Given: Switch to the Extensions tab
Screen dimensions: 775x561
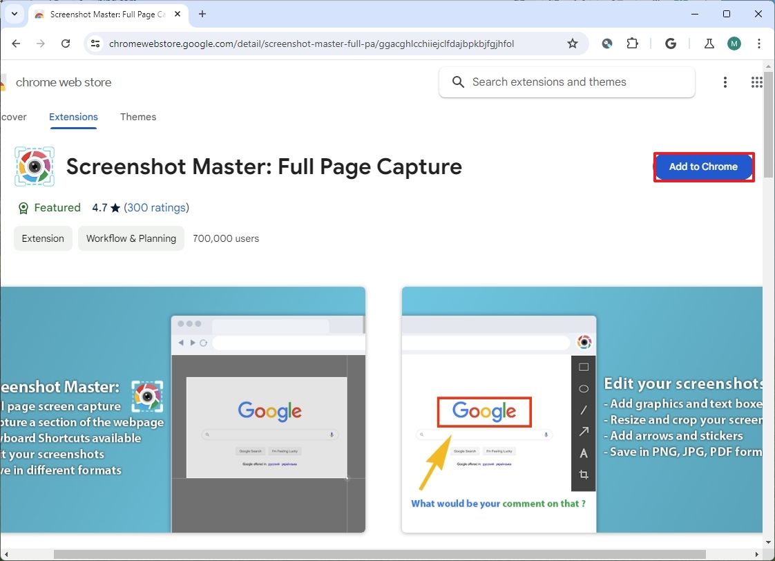Looking at the screenshot, I should 73,117.
